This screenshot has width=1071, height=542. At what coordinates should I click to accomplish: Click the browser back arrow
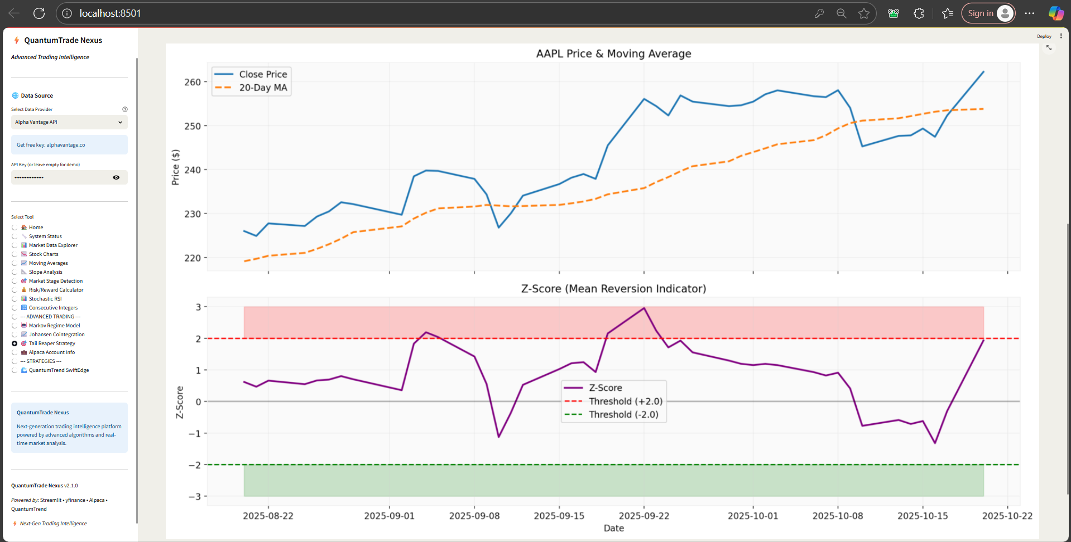tap(14, 13)
